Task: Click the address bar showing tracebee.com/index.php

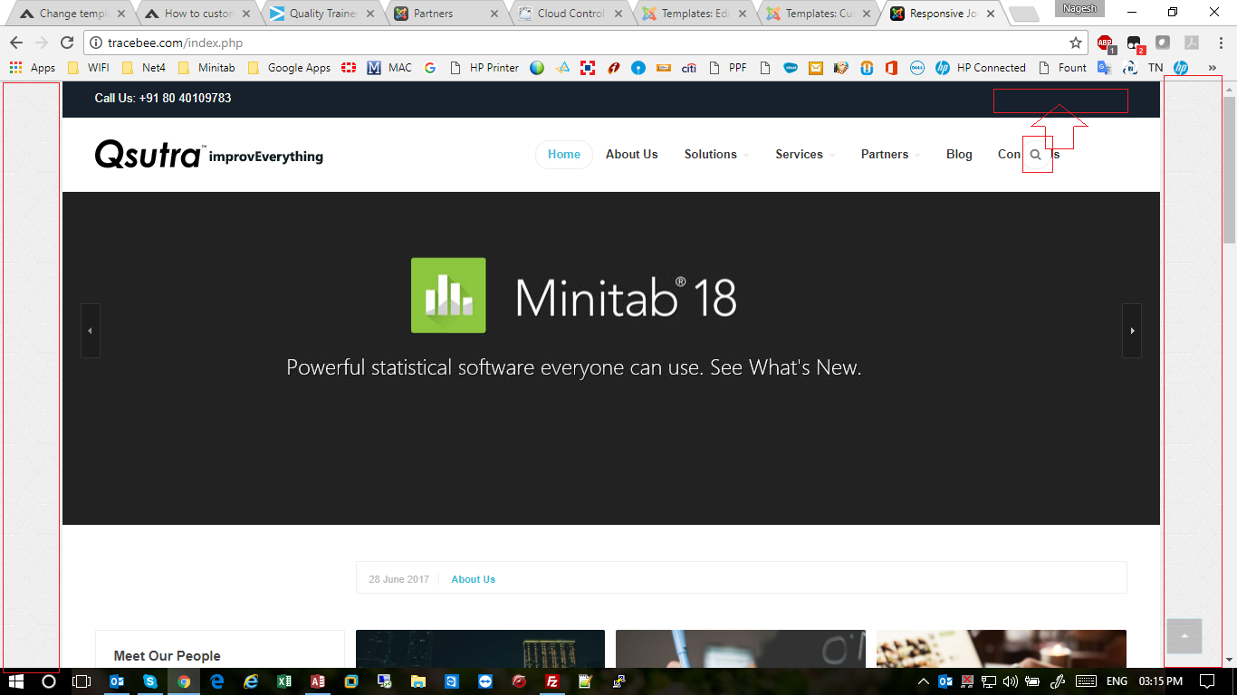Action: click(580, 43)
